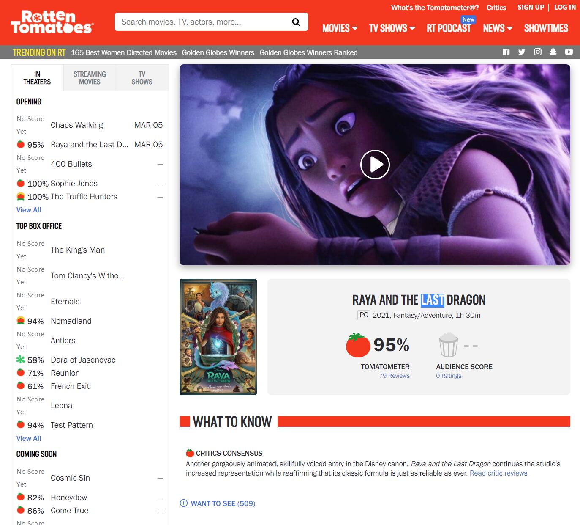
Task: Switch to the TV Shows sidebar tab
Action: 142,78
